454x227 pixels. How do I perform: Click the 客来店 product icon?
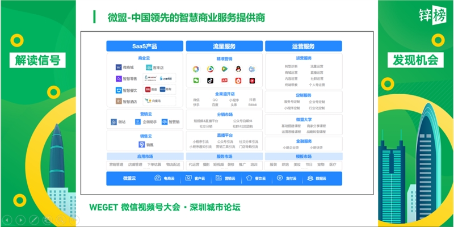(149, 68)
